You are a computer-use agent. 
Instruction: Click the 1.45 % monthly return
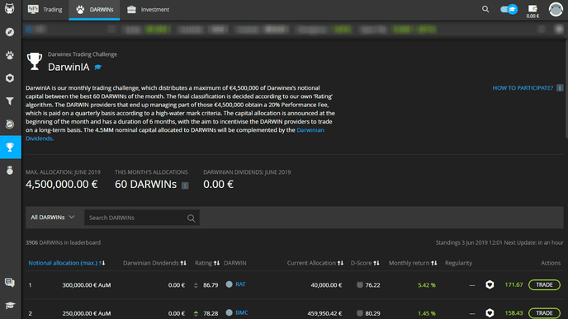click(426, 313)
